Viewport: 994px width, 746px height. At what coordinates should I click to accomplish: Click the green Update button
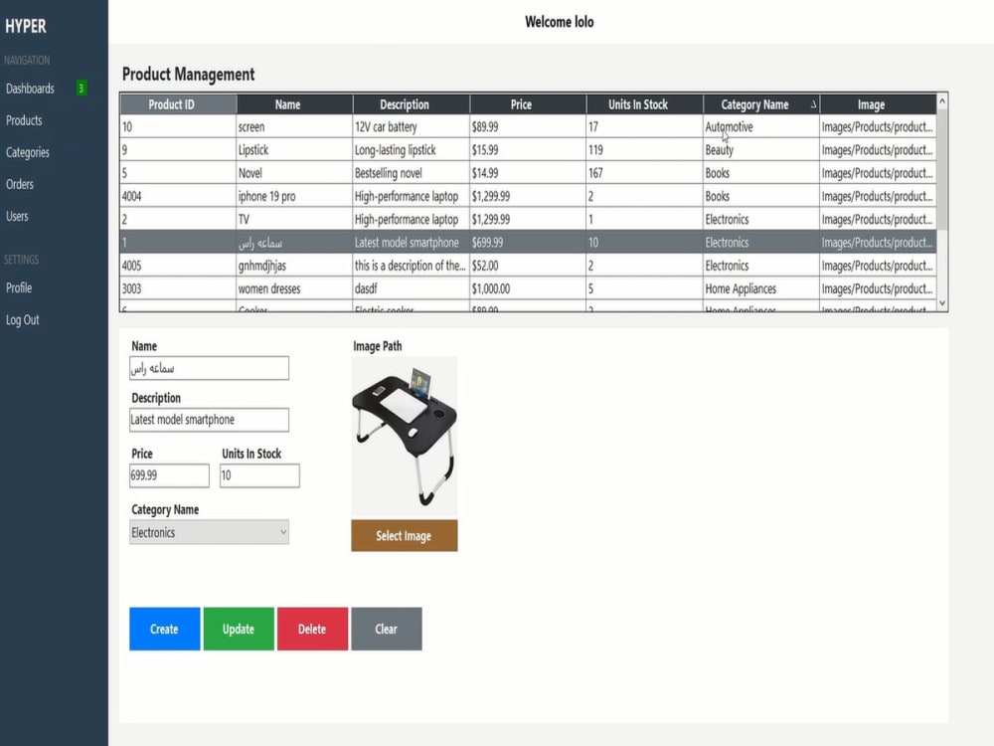[239, 629]
